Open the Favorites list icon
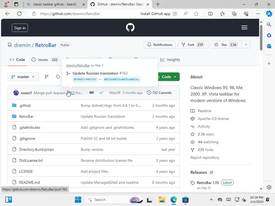275x206 pixels. pyautogui.click(x=222, y=14)
